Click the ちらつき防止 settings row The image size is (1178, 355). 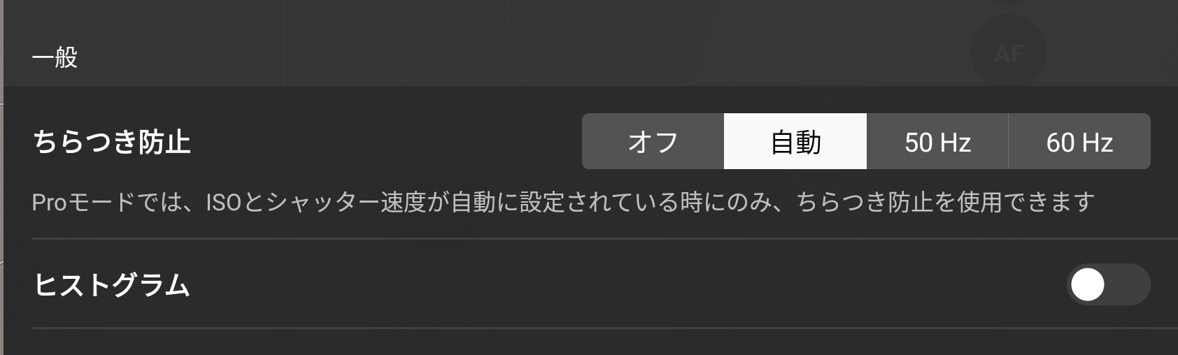click(591, 163)
